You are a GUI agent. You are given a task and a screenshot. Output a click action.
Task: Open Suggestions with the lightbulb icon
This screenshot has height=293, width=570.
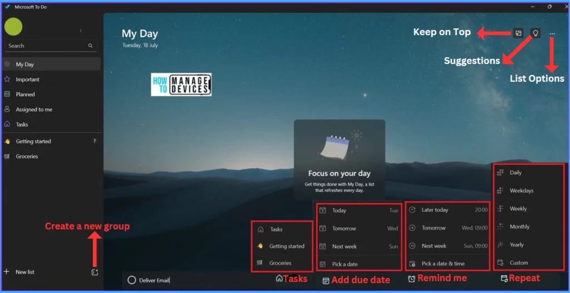[535, 33]
